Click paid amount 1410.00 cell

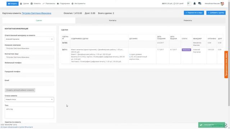[x=211, y=50]
